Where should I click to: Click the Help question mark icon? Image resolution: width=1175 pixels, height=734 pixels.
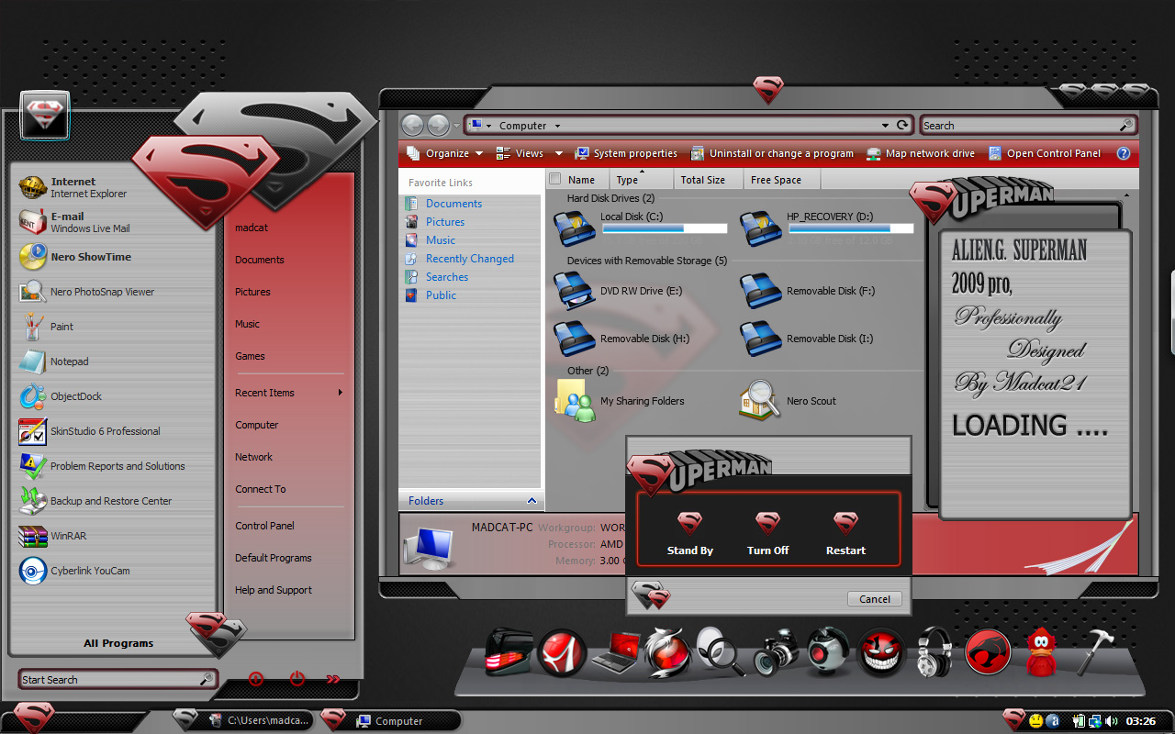(x=1123, y=153)
